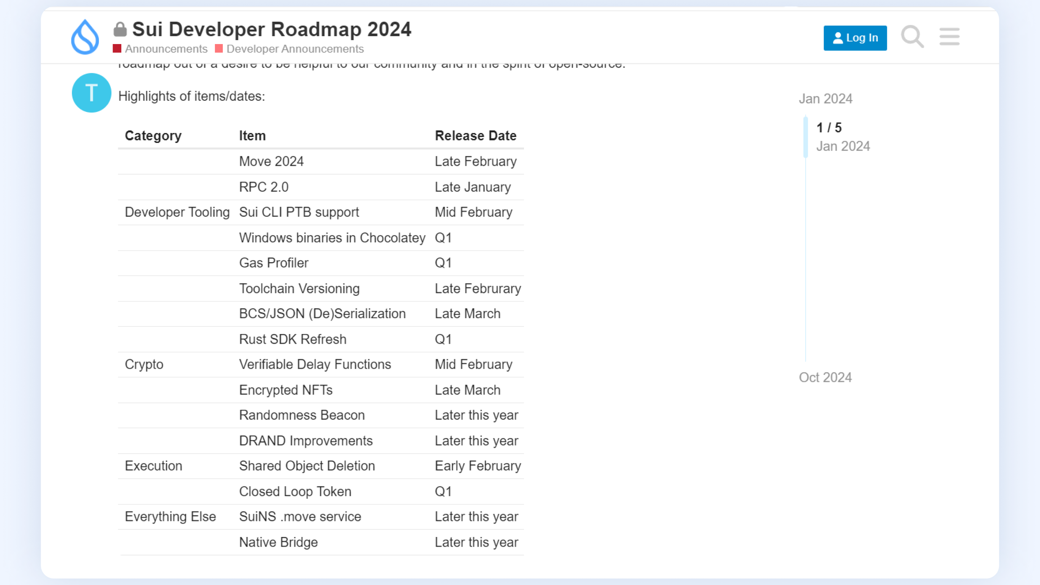Screen dimensions: 1040x585
Task: Select the Verifiable Delay Functions cell
Action: point(315,365)
